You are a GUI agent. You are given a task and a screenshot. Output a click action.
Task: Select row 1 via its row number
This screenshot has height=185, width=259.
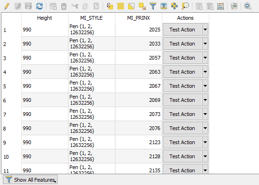(x=11, y=30)
